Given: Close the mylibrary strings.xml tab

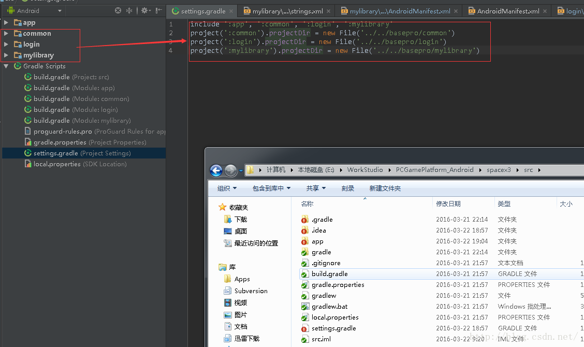Looking at the screenshot, I should 328,11.
